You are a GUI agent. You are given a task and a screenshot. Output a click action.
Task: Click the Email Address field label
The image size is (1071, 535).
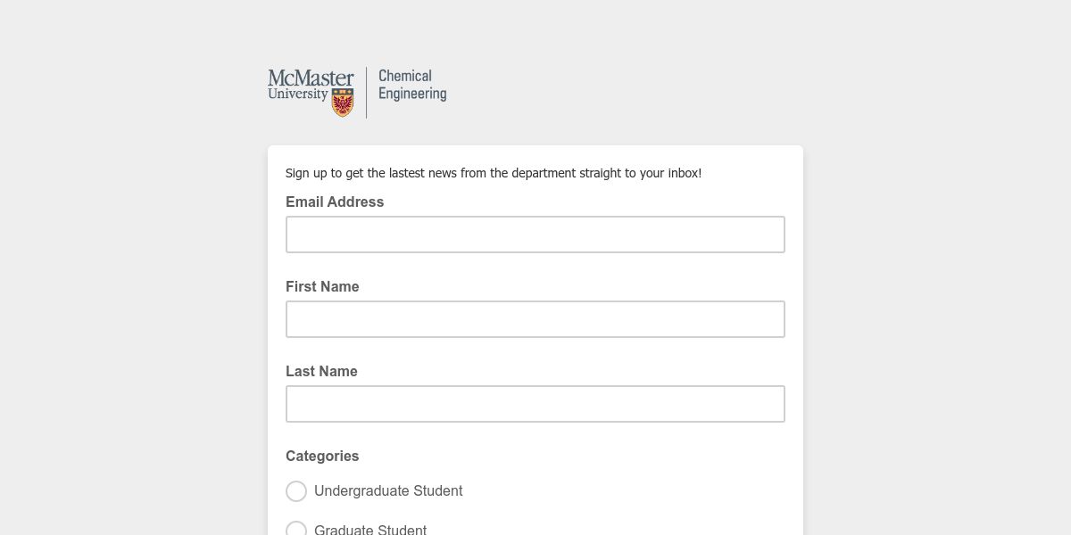[x=335, y=202]
